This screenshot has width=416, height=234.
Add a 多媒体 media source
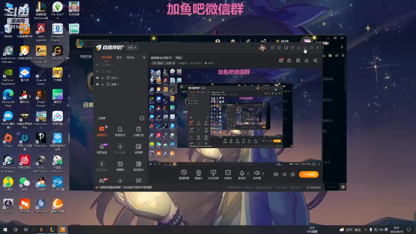click(x=228, y=175)
